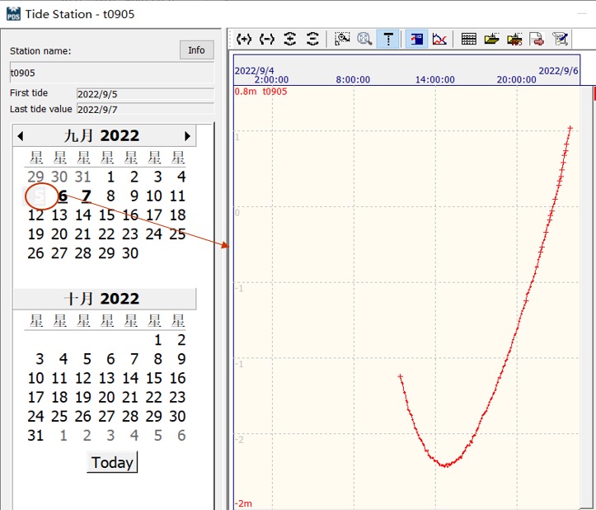Toggle the T cursor line tool
The width and height of the screenshot is (596, 510).
[388, 39]
